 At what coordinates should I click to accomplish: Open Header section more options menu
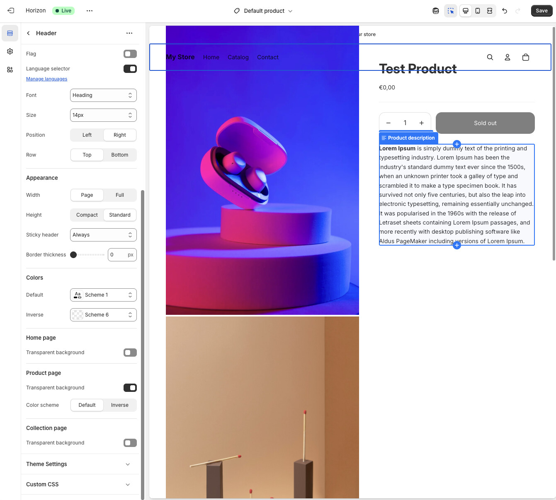(129, 33)
